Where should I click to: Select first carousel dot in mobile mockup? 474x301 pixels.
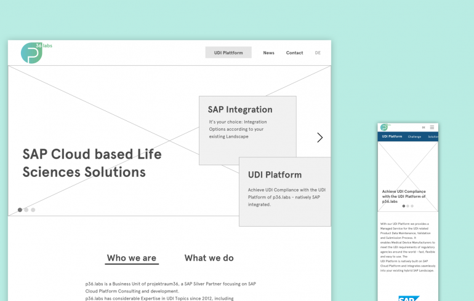click(404, 206)
